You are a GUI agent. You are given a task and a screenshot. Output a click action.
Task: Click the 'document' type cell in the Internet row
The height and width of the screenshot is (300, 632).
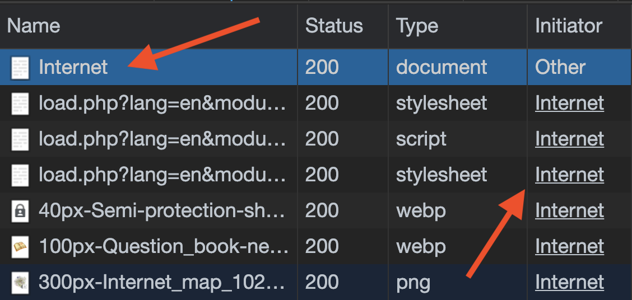click(442, 68)
